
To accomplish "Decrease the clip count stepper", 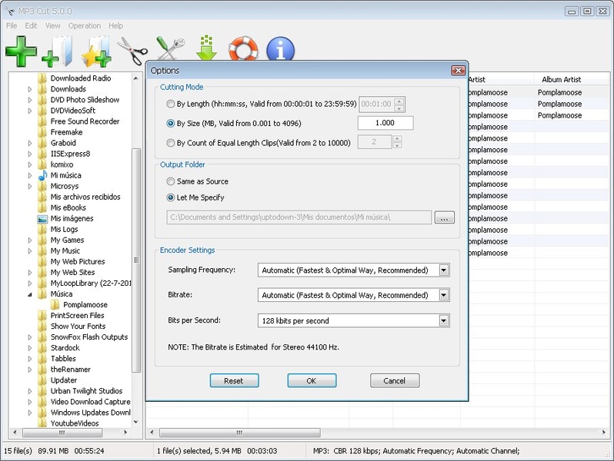I will click(397, 146).
